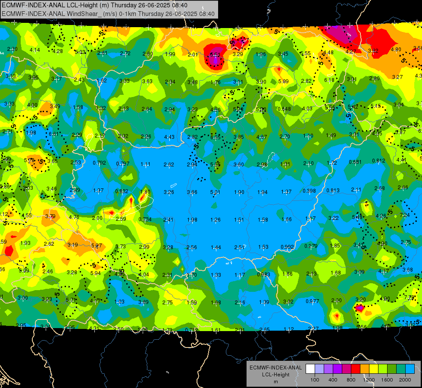The width and height of the screenshot is (422, 388).
Task: Click the legend scale label 100
Action: [315, 380]
